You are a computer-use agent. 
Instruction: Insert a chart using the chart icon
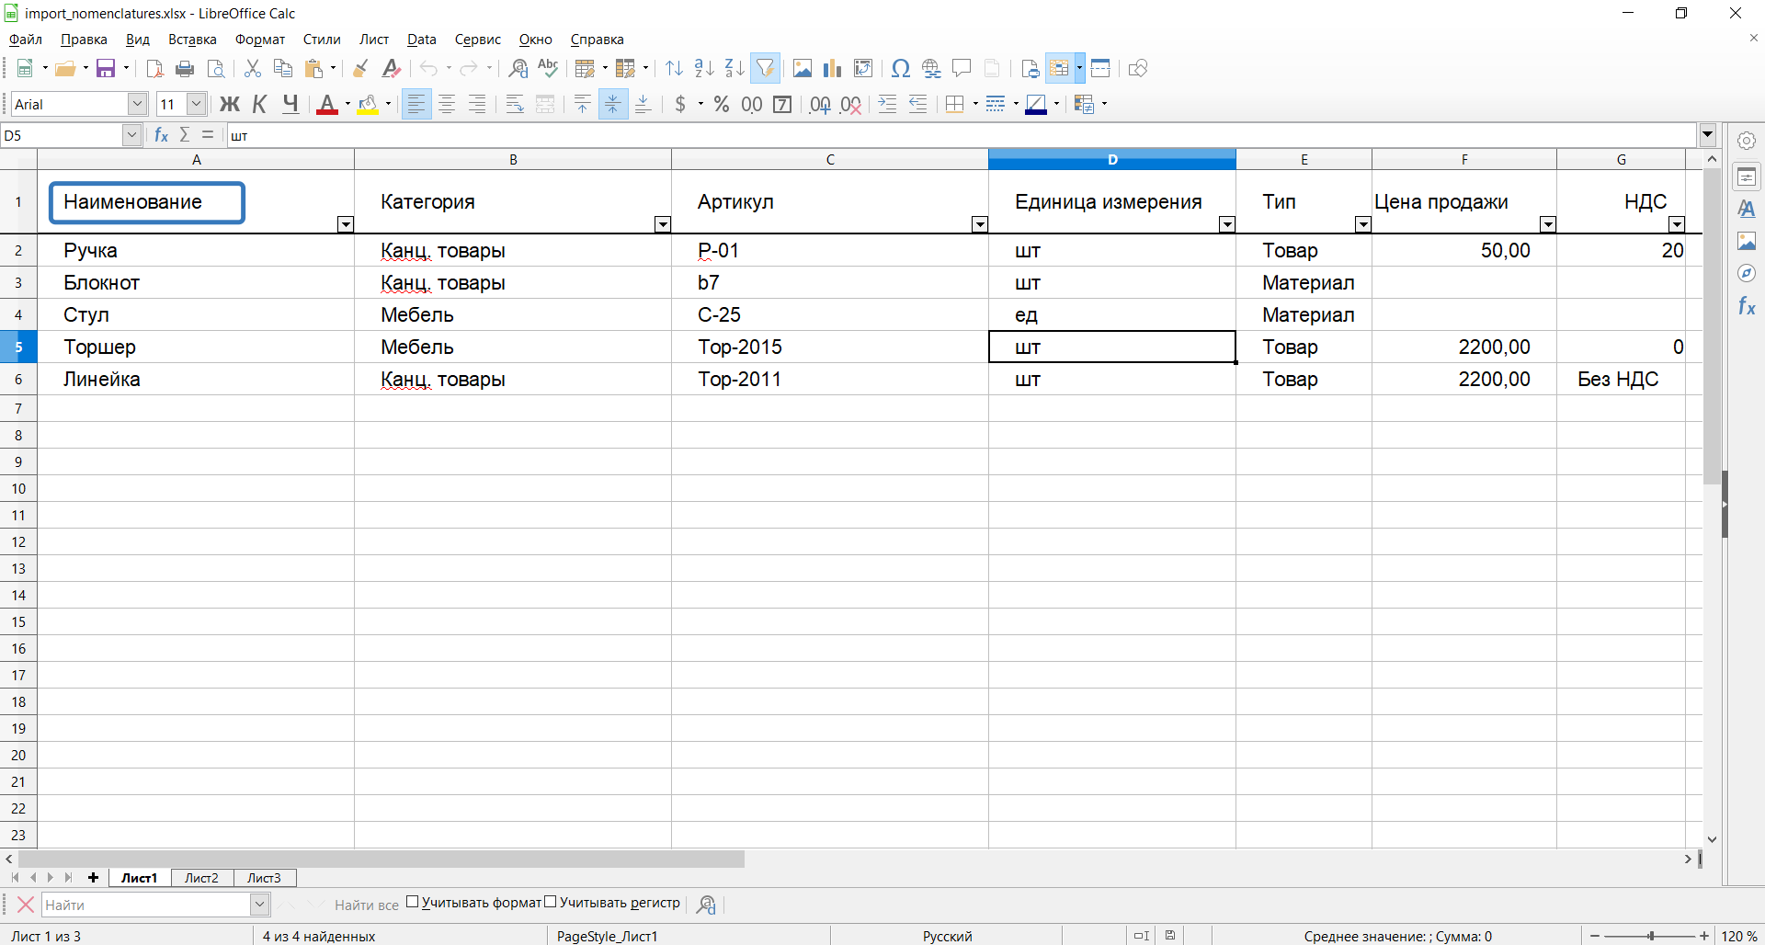pyautogui.click(x=833, y=69)
